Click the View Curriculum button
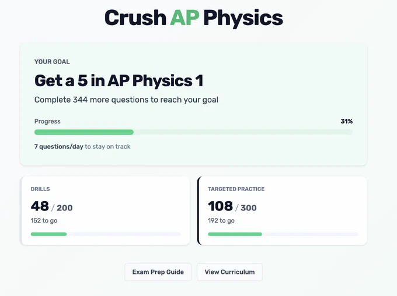 [229, 272]
